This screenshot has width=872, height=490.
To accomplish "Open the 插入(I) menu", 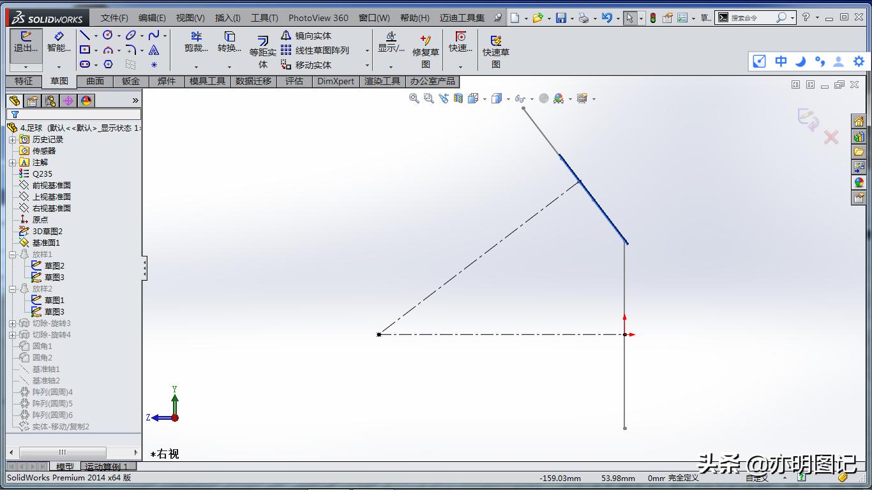I will tap(227, 18).
